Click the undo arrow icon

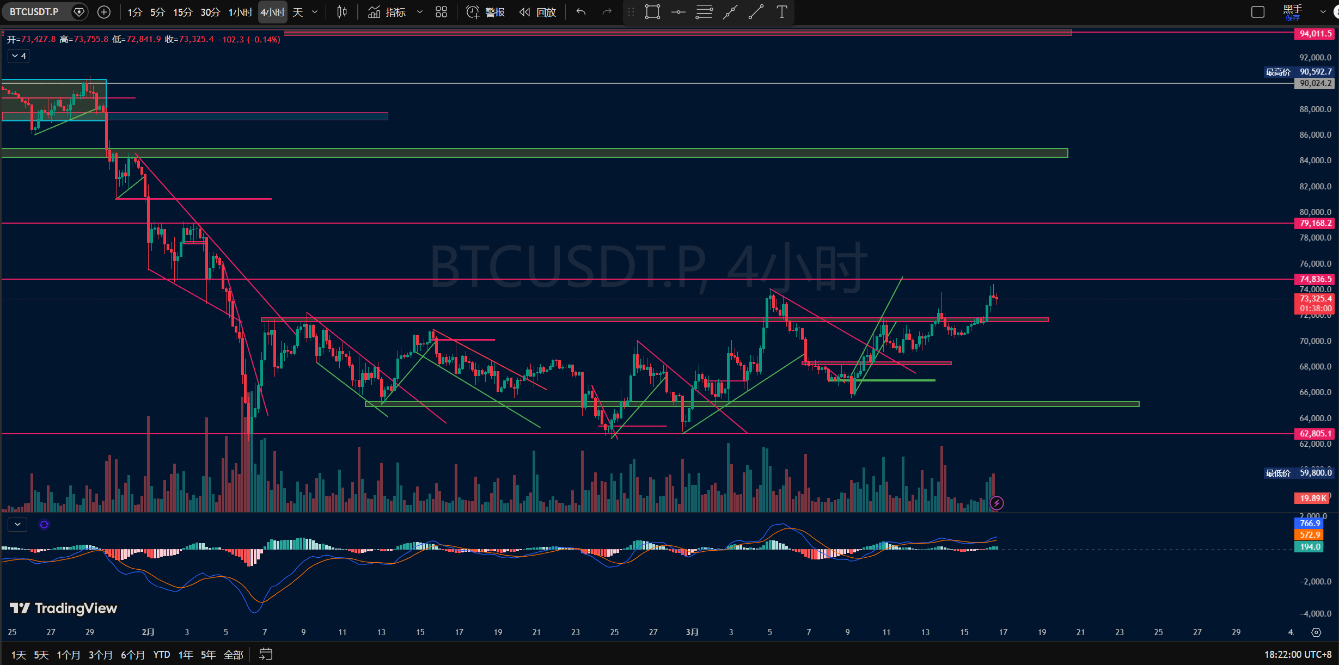[x=581, y=12]
